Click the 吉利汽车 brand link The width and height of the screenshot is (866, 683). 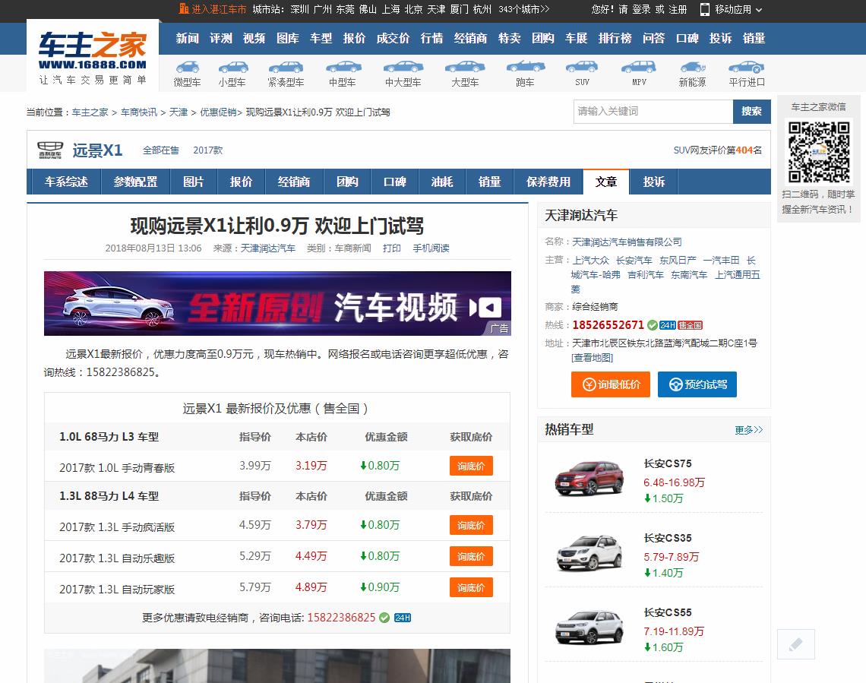coord(646,274)
